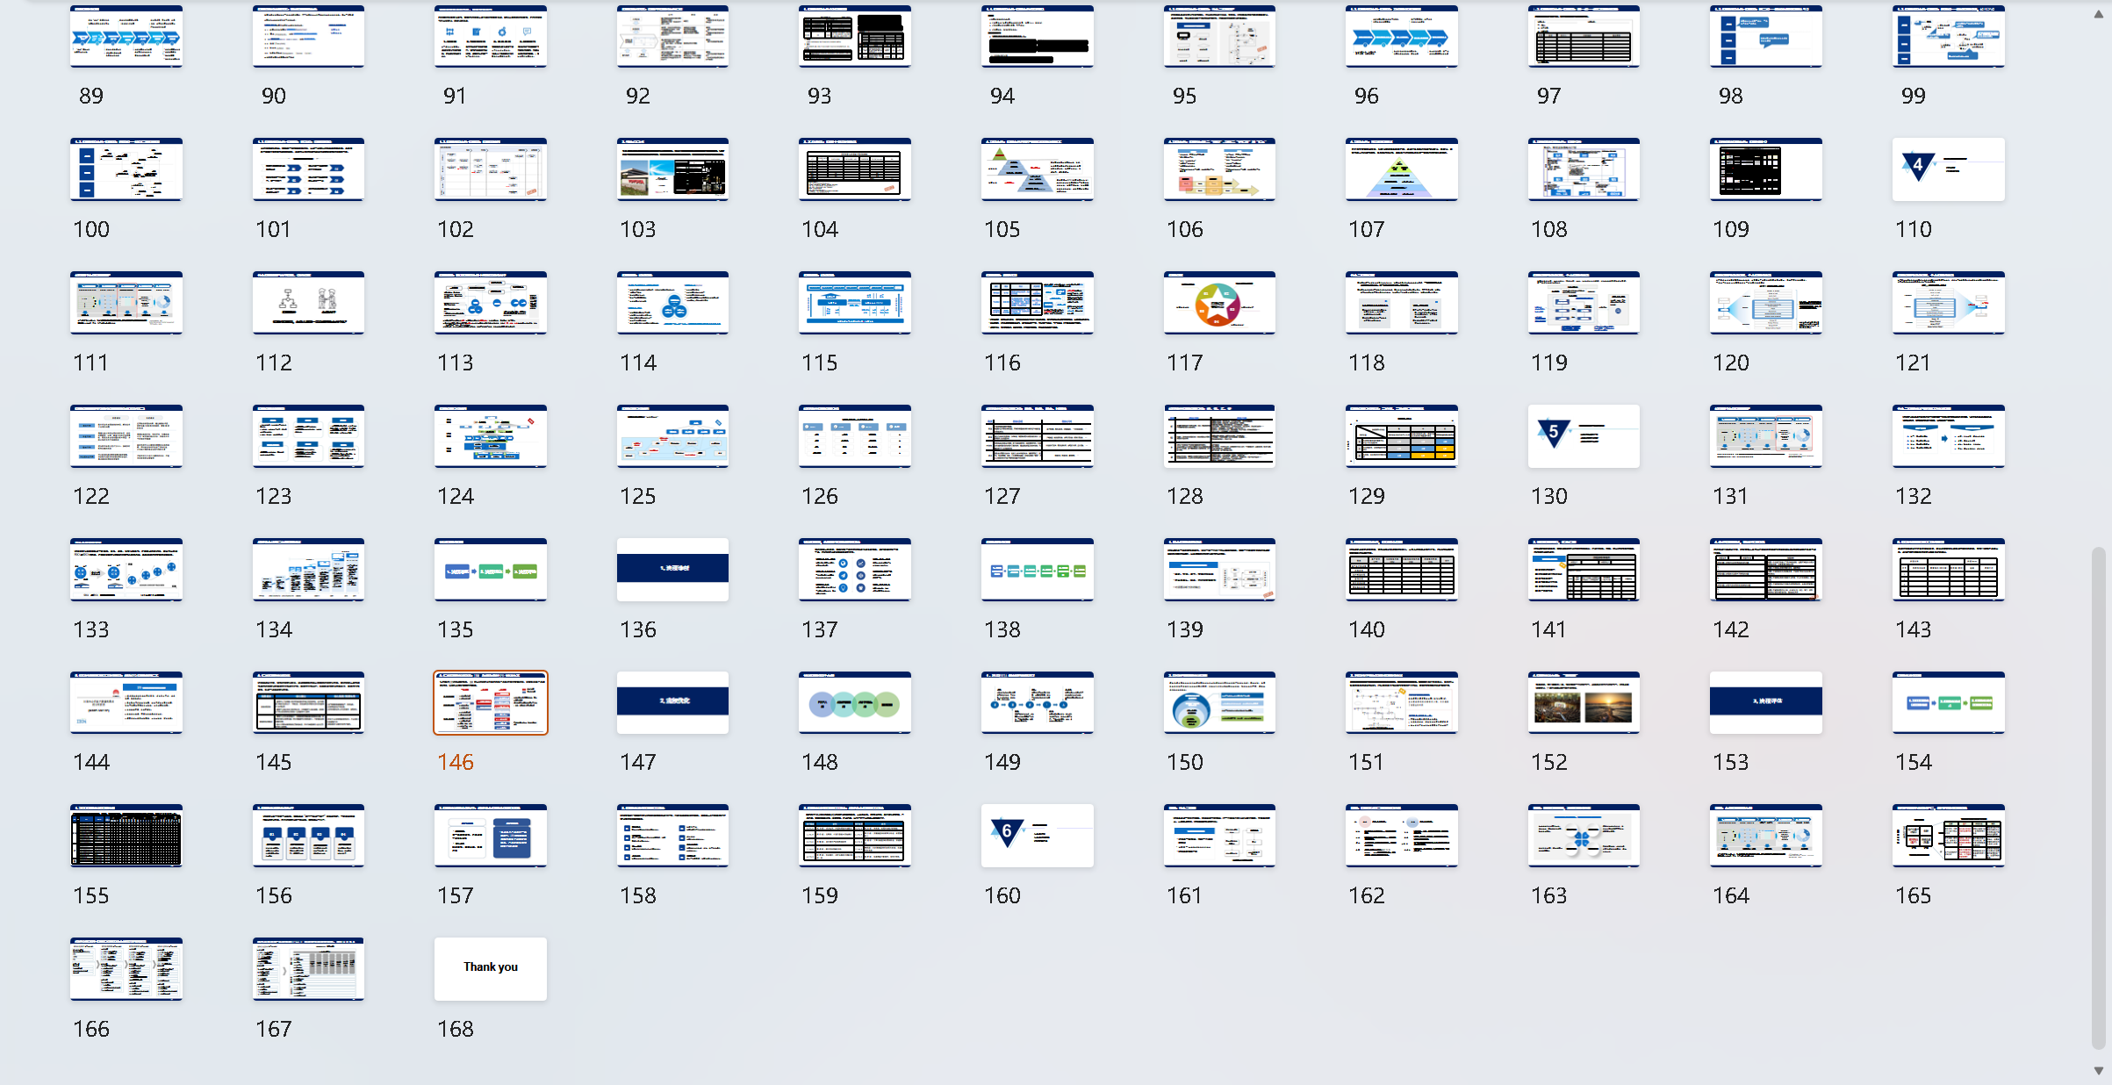This screenshot has height=1085, width=2112.
Task: Select slide 167 thumbnail
Action: (308, 967)
